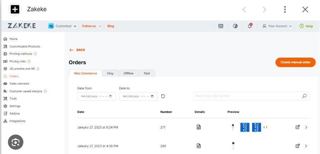Screen dimensions: 320x154
Task: Click the camera lens search icon
Action: (15, 142)
